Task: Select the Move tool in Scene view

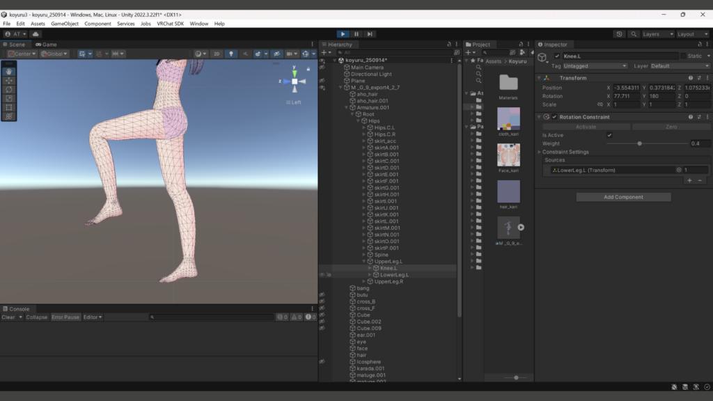Action: click(9, 80)
